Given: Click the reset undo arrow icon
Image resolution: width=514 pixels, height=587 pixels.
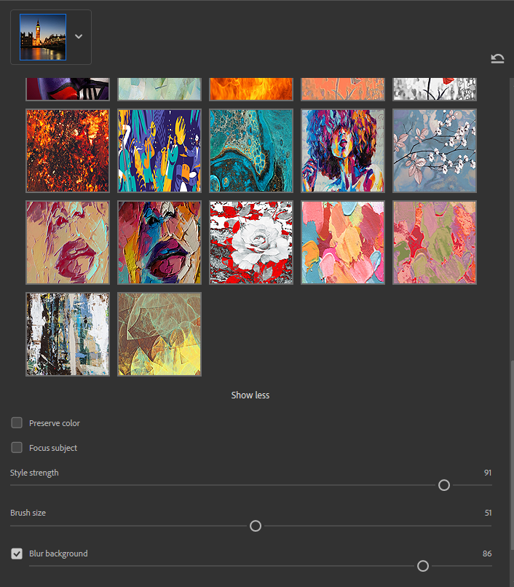Looking at the screenshot, I should (x=497, y=59).
